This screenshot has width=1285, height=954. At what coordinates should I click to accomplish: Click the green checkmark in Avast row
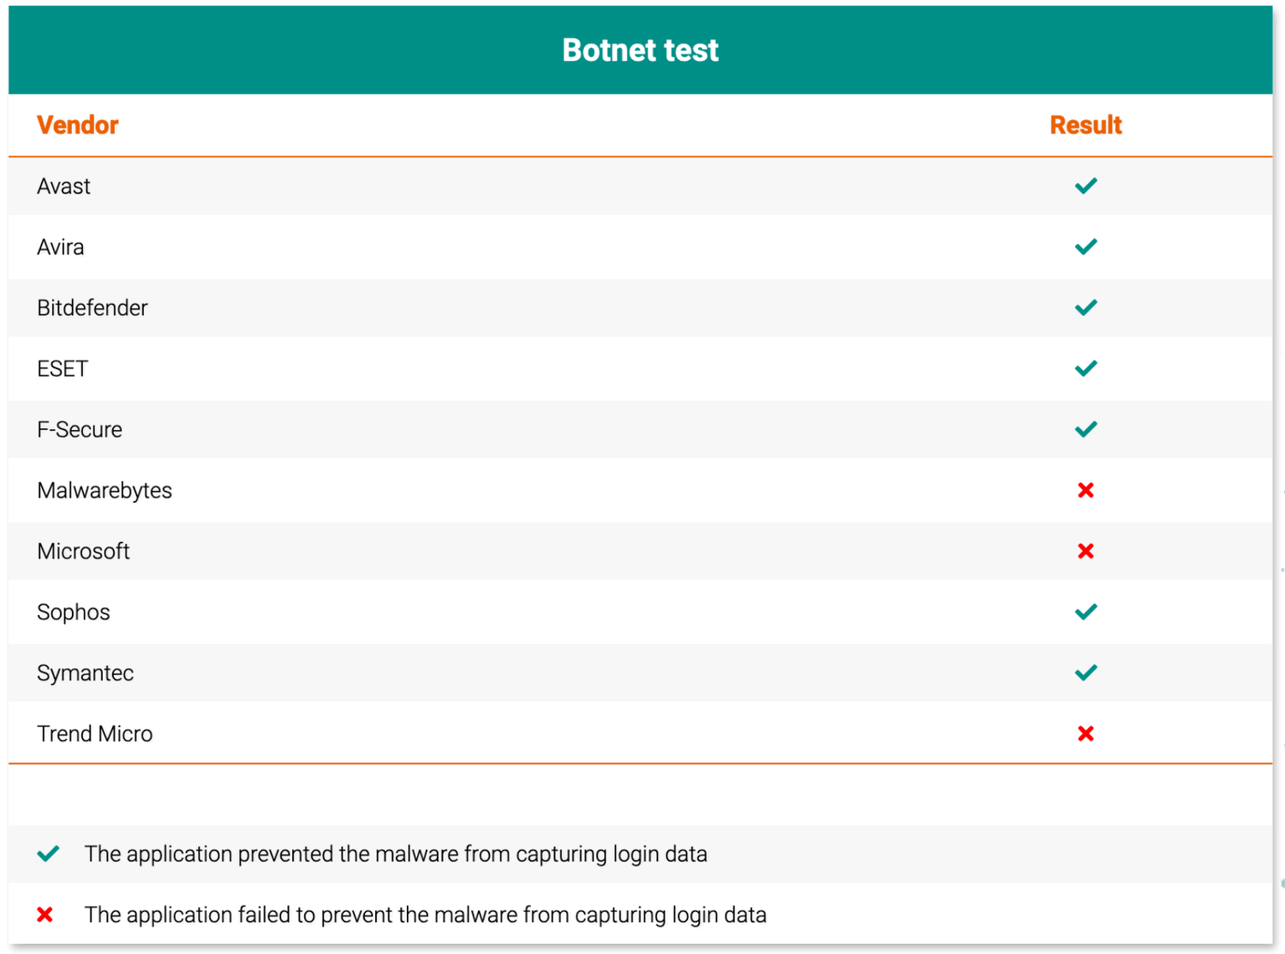(1085, 186)
